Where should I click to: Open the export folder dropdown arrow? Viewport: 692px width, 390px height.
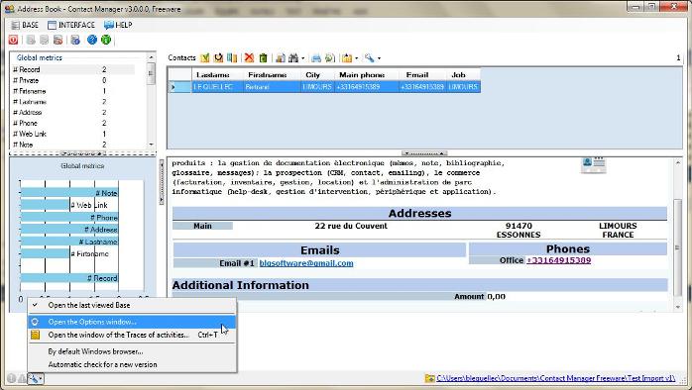357,58
